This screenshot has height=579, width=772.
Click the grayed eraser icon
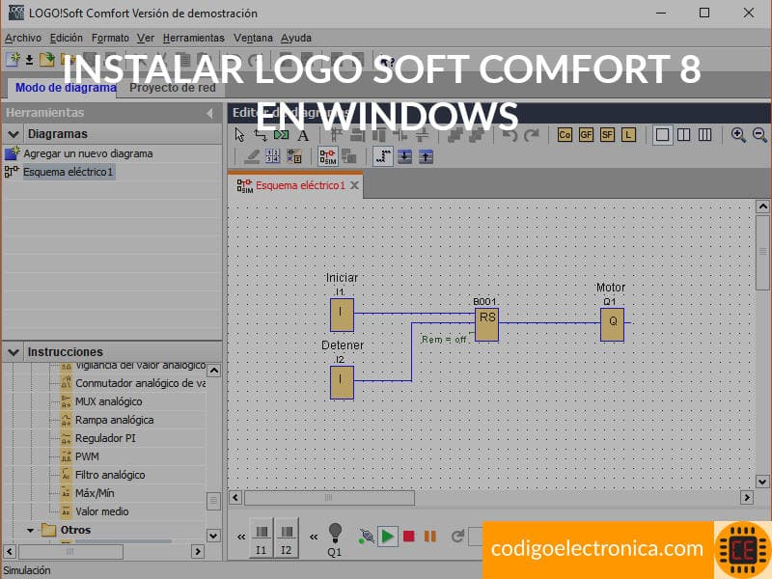coord(252,157)
